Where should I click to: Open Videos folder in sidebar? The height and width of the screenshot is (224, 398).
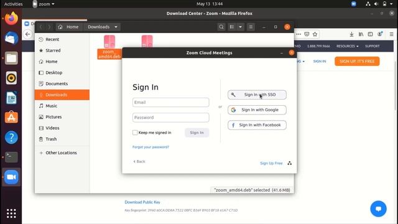pyautogui.click(x=62, y=128)
